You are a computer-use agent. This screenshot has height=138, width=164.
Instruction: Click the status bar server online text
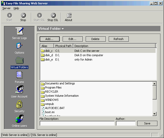click(29, 135)
